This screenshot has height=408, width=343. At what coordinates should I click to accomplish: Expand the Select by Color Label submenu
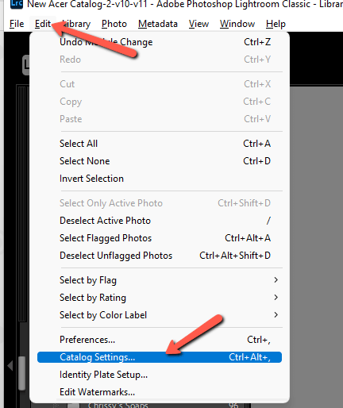click(x=160, y=315)
